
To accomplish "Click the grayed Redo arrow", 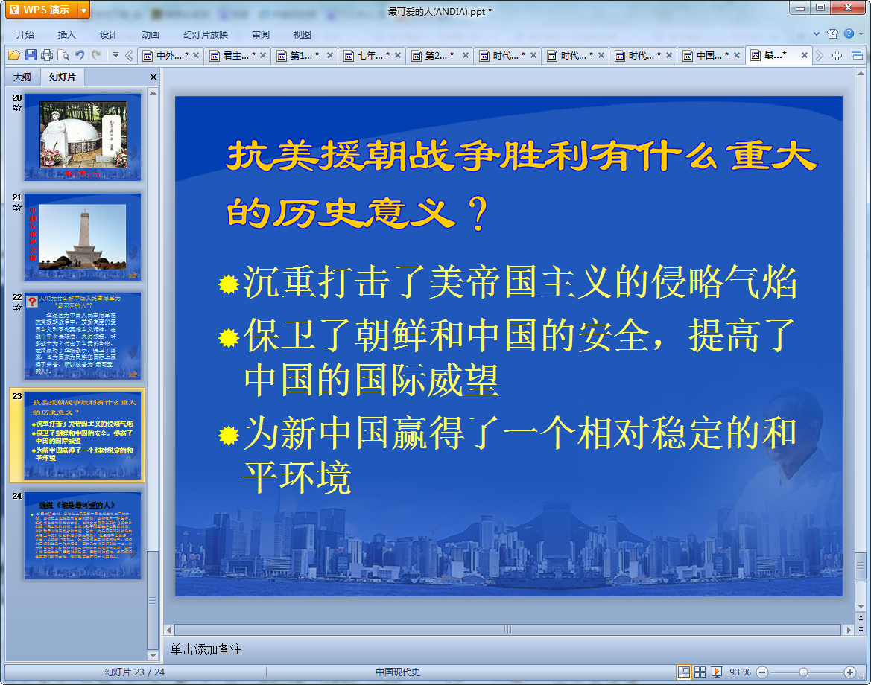I will [96, 55].
